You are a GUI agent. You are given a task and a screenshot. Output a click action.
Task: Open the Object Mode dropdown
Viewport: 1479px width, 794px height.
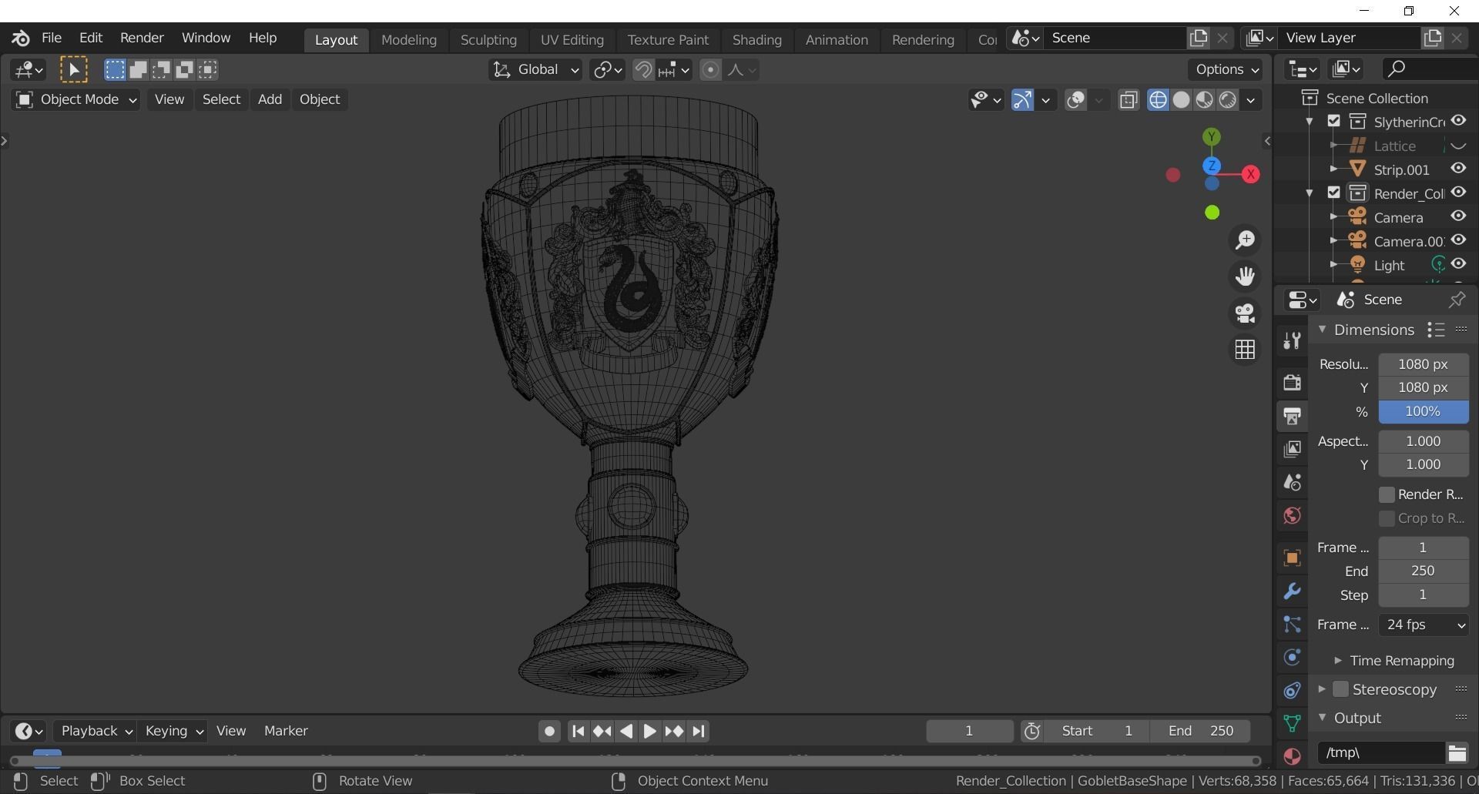click(75, 99)
